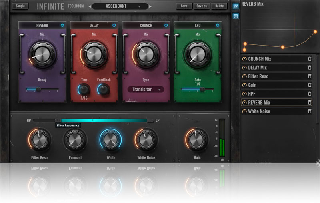This screenshot has height=203, width=320.
Task: Toggle the DELAY module power icon
Action: click(x=114, y=25)
